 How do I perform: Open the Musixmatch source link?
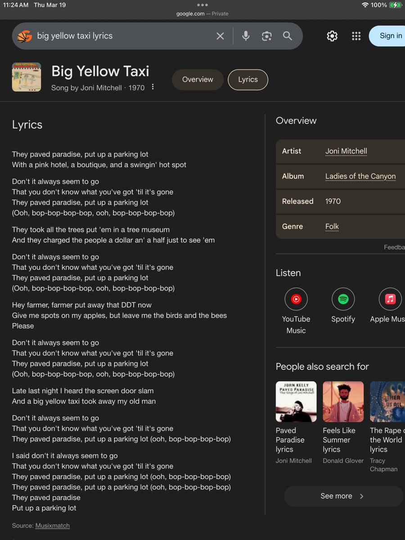(x=53, y=526)
